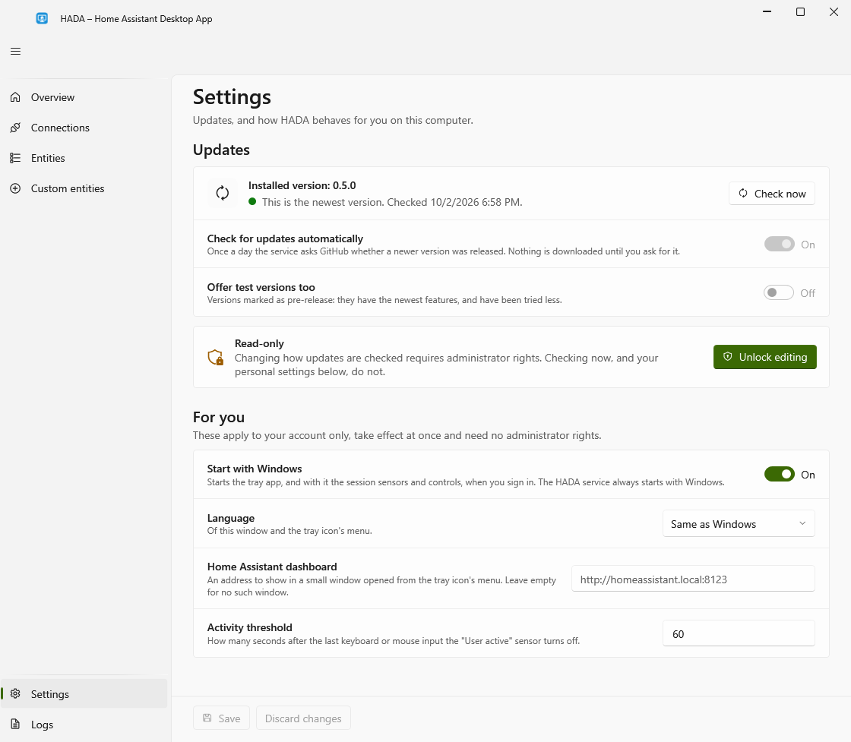Screen dimensions: 851x742
Task: Click the Custom entities plus-circle icon
Action: coord(15,188)
